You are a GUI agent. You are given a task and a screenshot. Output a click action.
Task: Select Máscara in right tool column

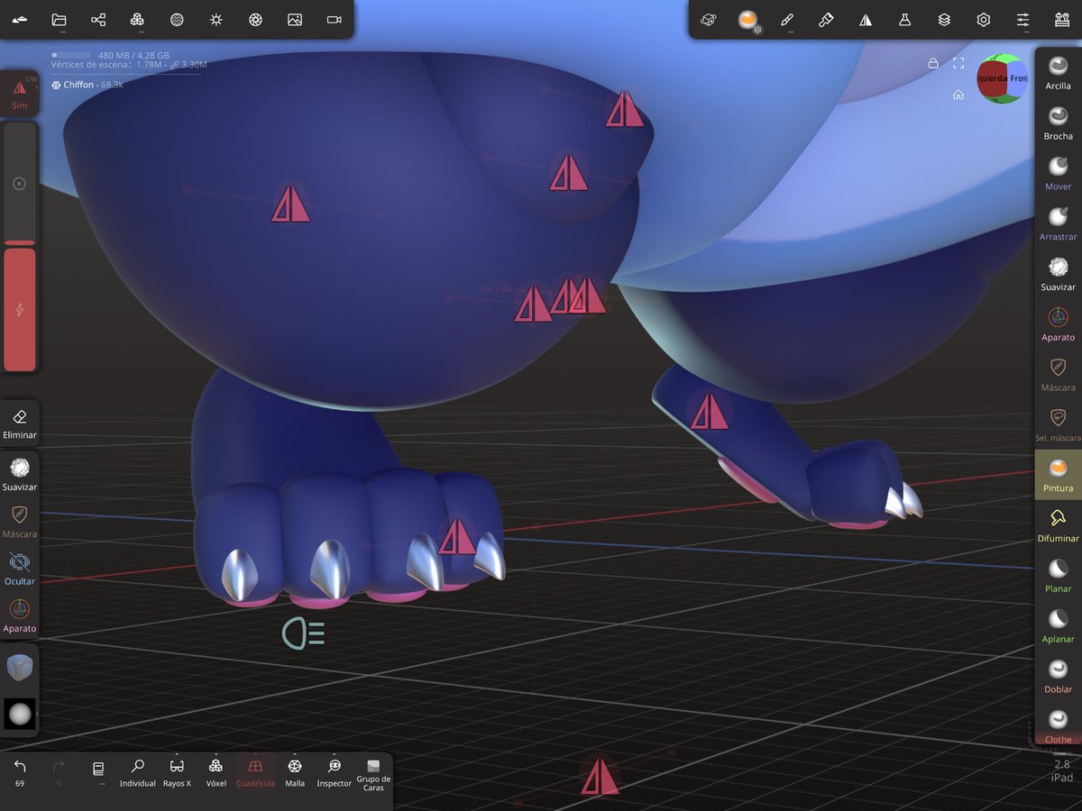pyautogui.click(x=1059, y=374)
